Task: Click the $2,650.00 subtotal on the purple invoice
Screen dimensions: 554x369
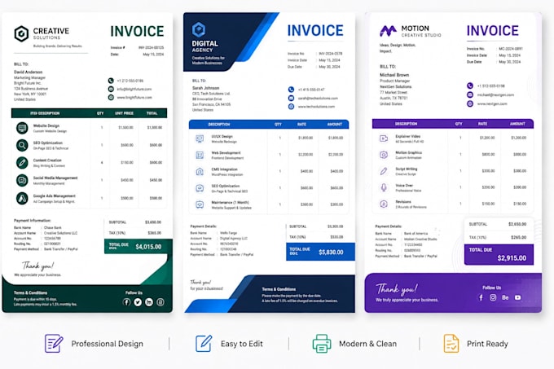Action: 517,224
